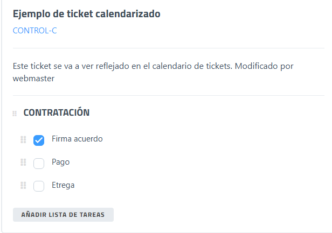Click drag handle next to Firma acuerdo
The height and width of the screenshot is (233, 332).
[x=23, y=140]
